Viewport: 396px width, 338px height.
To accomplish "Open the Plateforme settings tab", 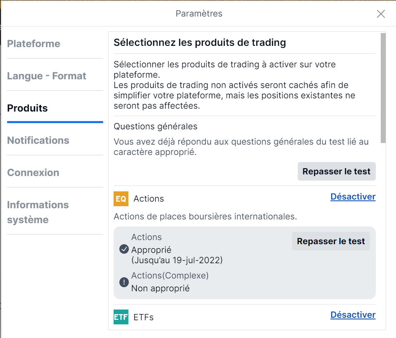I will [x=33, y=44].
